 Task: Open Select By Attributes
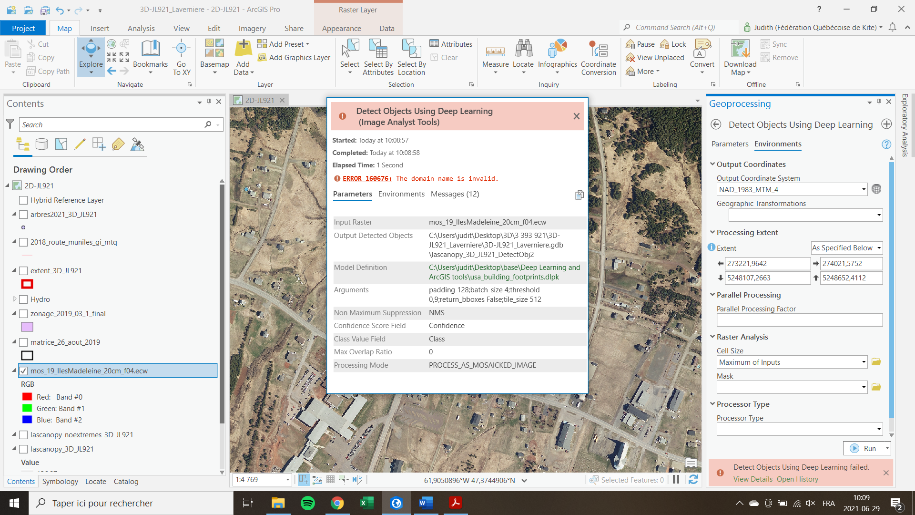378,57
